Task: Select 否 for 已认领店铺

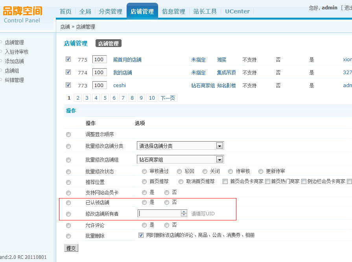Action: pos(167,202)
